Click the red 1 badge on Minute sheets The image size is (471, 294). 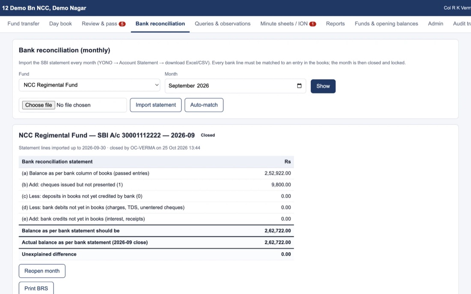point(313,24)
